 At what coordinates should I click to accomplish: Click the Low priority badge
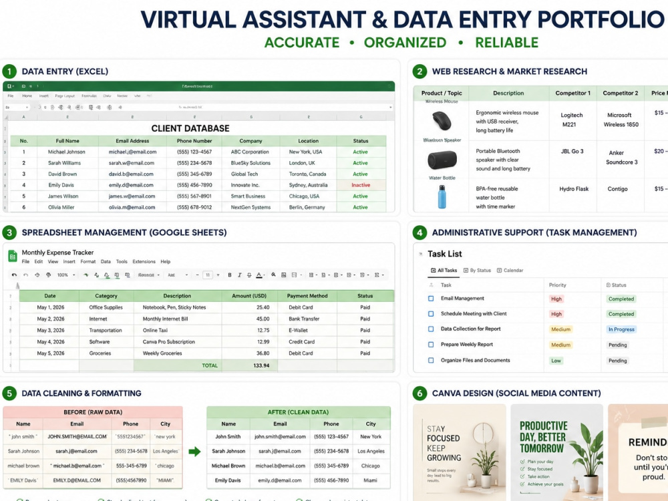pos(556,361)
